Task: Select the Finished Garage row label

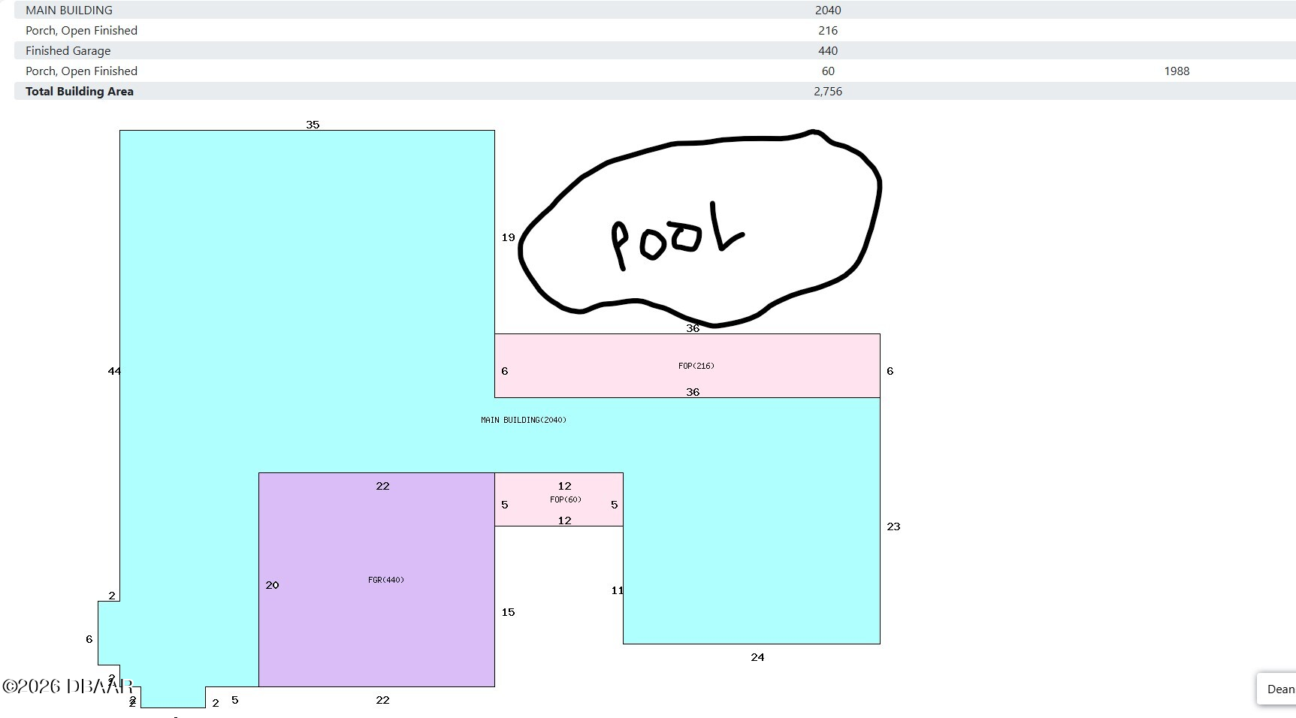Action: coord(68,51)
